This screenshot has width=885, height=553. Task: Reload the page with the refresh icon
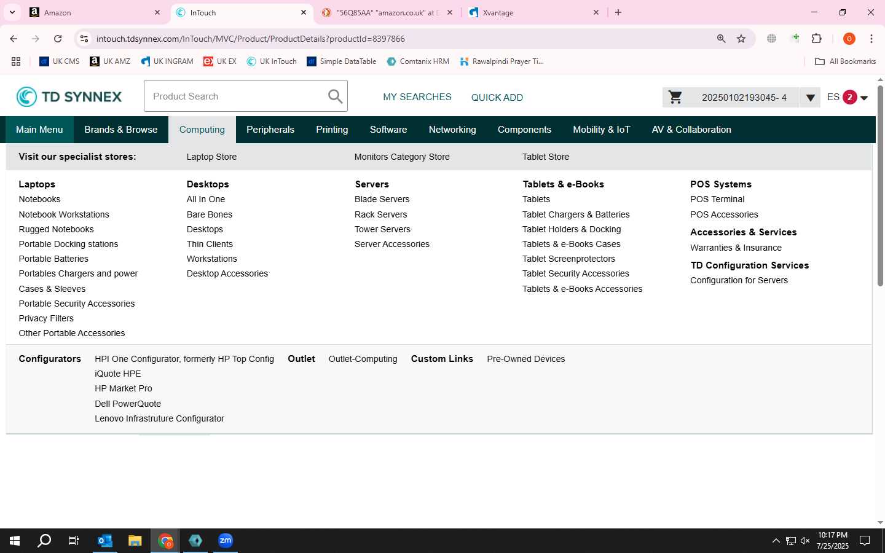click(58, 39)
